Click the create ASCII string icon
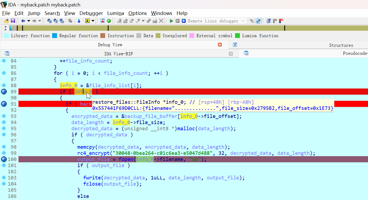 click(x=132, y=21)
